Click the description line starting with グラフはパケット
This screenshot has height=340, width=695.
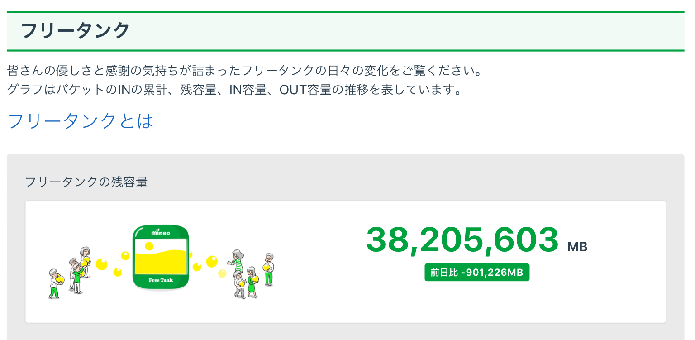click(235, 90)
